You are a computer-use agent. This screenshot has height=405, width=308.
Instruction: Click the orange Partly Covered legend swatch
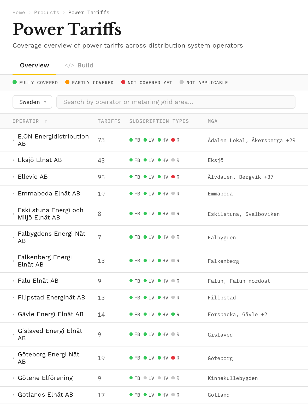(x=67, y=82)
